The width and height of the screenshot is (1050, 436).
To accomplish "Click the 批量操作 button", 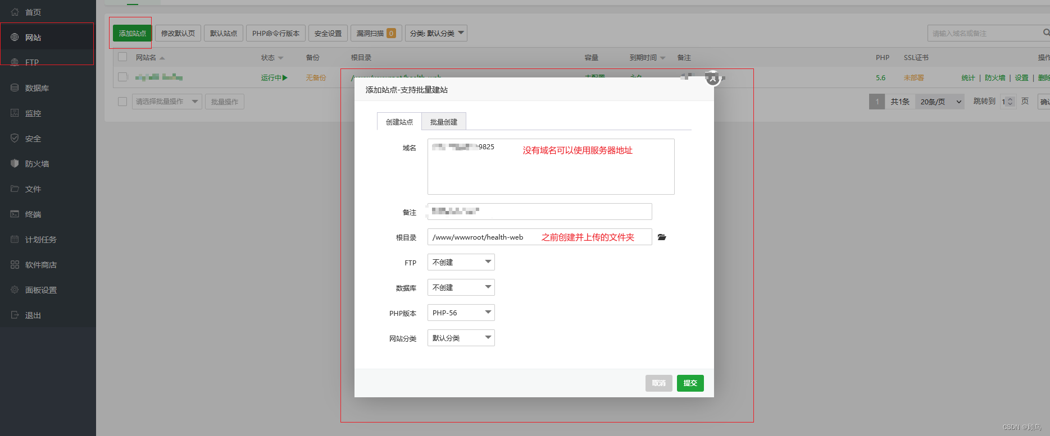I will point(225,102).
